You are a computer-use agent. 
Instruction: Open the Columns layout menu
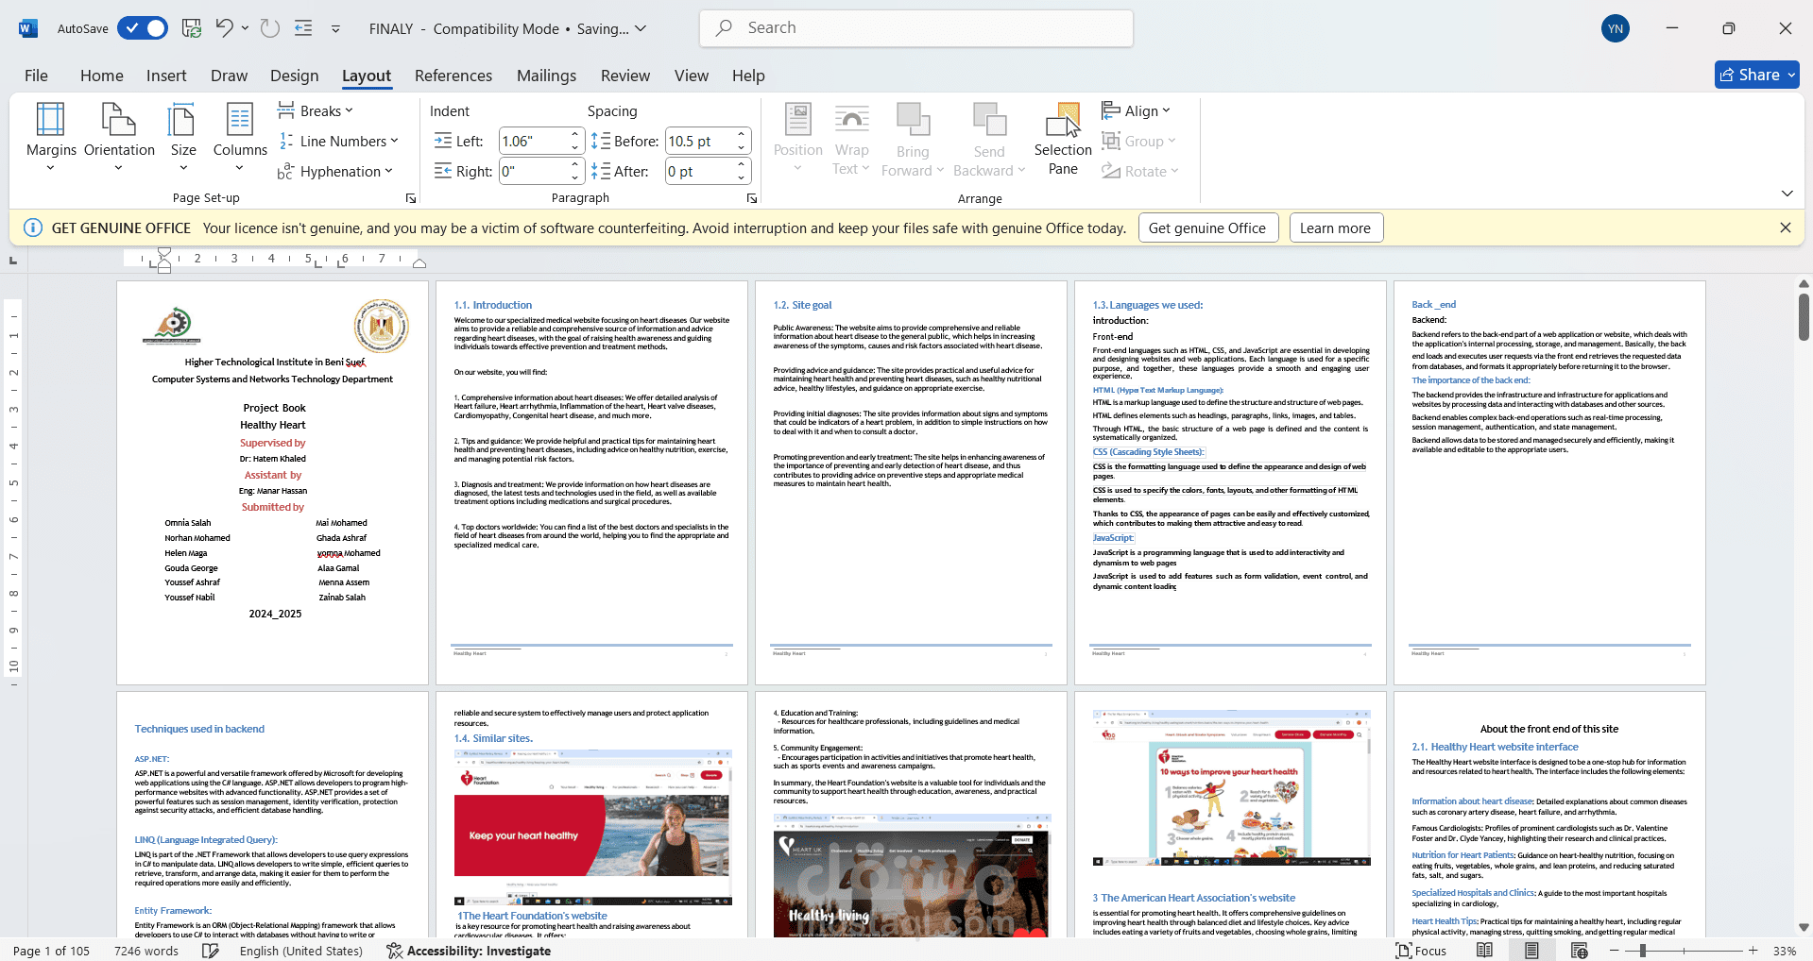click(240, 138)
